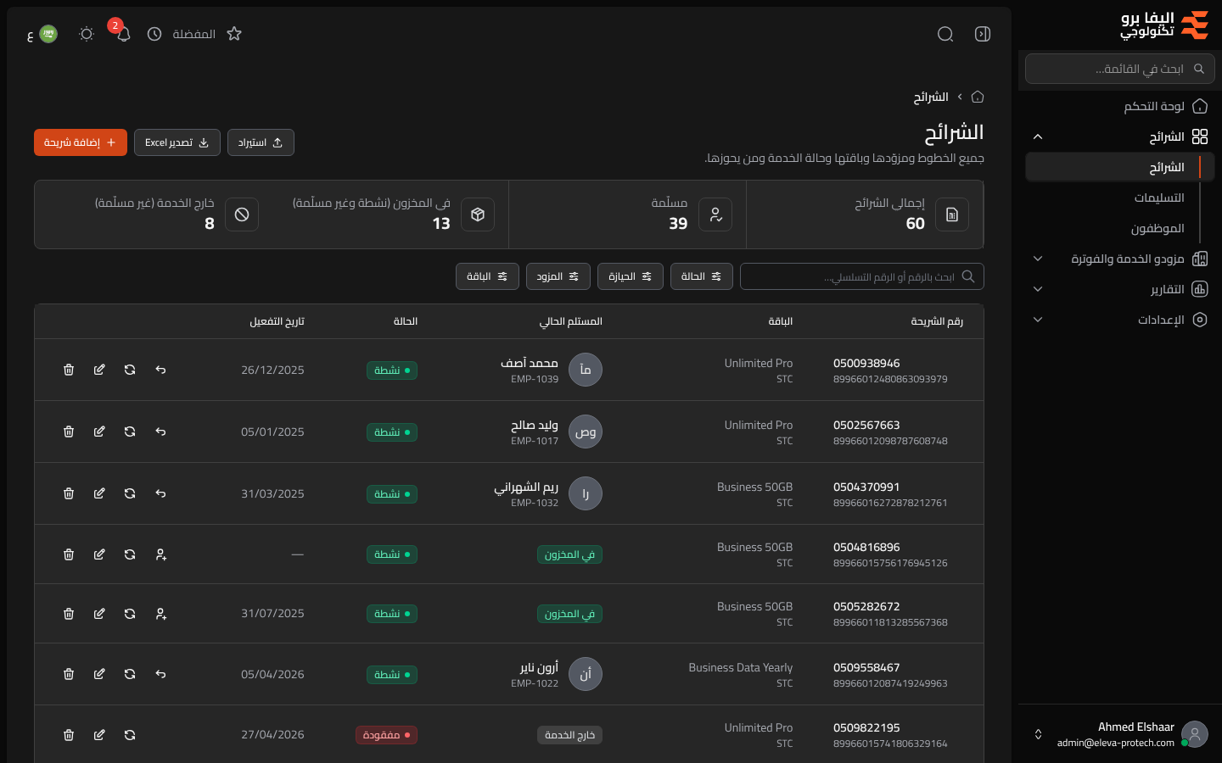Click استيراد import button
Screen dimensions: 1222x763
point(261,142)
